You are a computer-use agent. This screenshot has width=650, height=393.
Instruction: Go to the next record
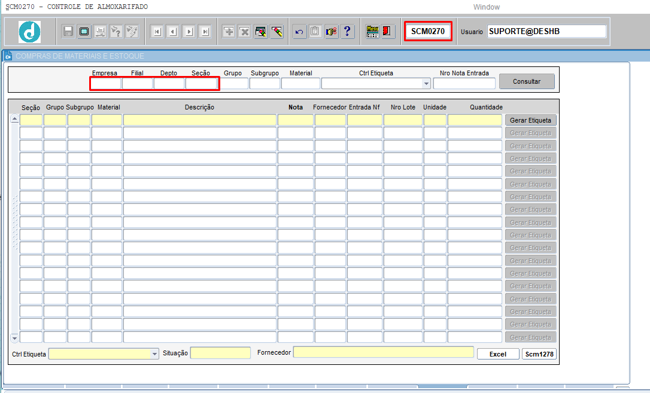[x=189, y=32]
